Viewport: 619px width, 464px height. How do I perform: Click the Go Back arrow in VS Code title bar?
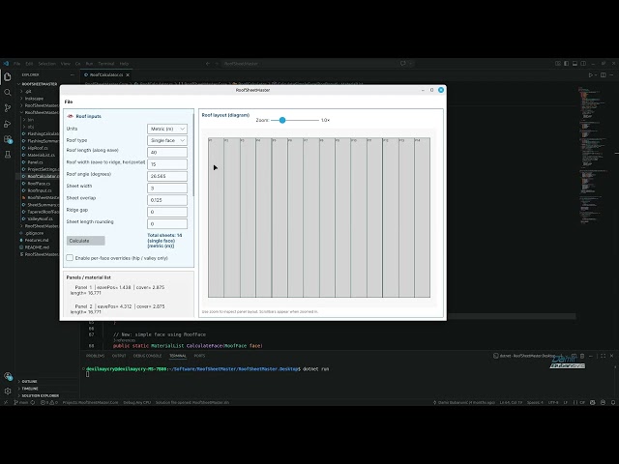[x=208, y=64]
